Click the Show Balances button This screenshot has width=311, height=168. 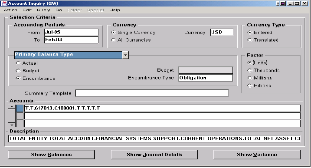51,155
